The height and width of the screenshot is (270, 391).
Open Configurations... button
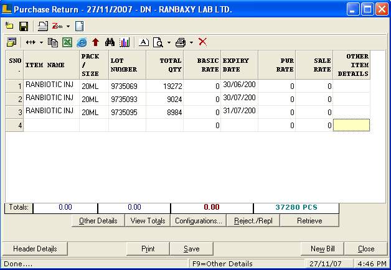(198, 221)
